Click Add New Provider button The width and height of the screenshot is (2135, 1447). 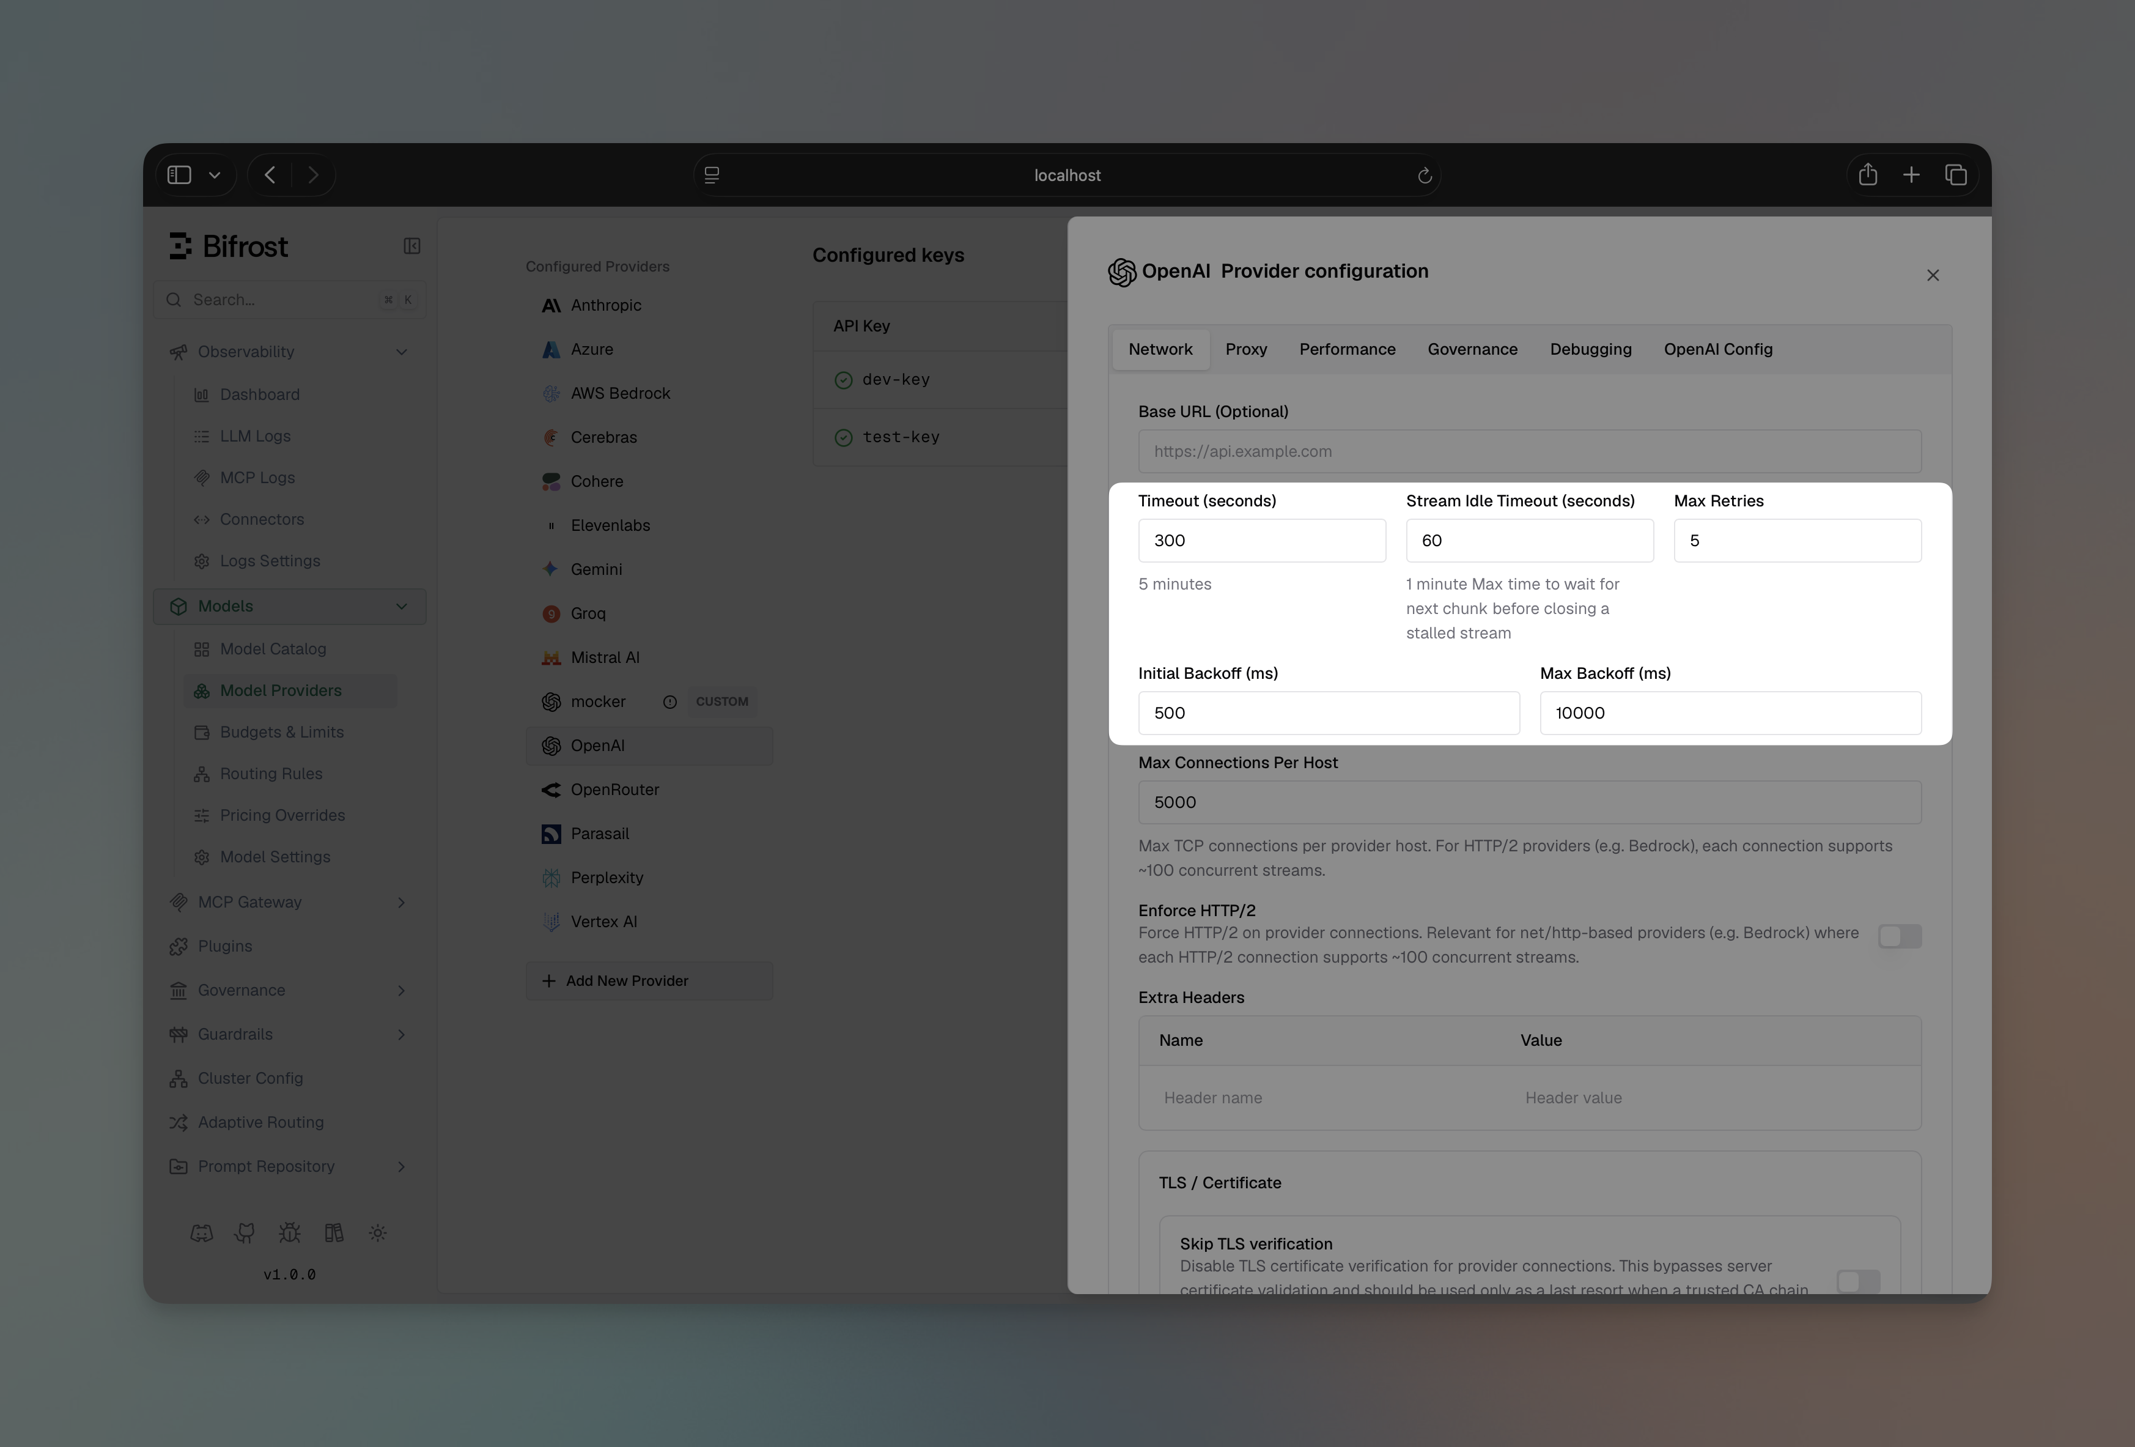coord(649,981)
